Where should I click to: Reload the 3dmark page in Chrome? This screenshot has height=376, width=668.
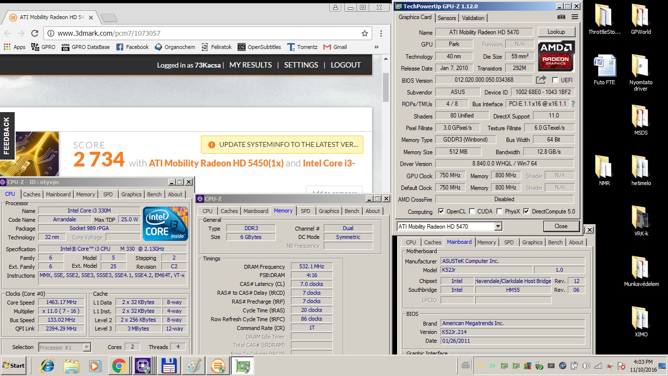tap(35, 33)
